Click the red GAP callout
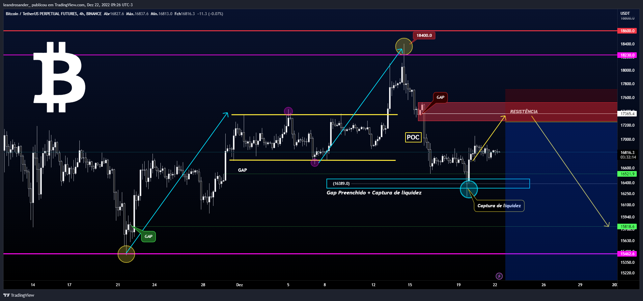The width and height of the screenshot is (643, 301). pyautogui.click(x=440, y=97)
